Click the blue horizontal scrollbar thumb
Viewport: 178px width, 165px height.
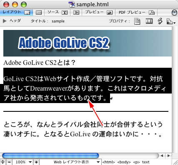coord(50,156)
